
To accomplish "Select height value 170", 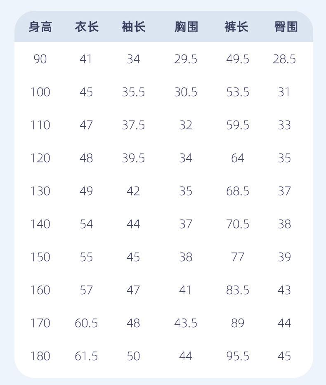I will tap(40, 323).
